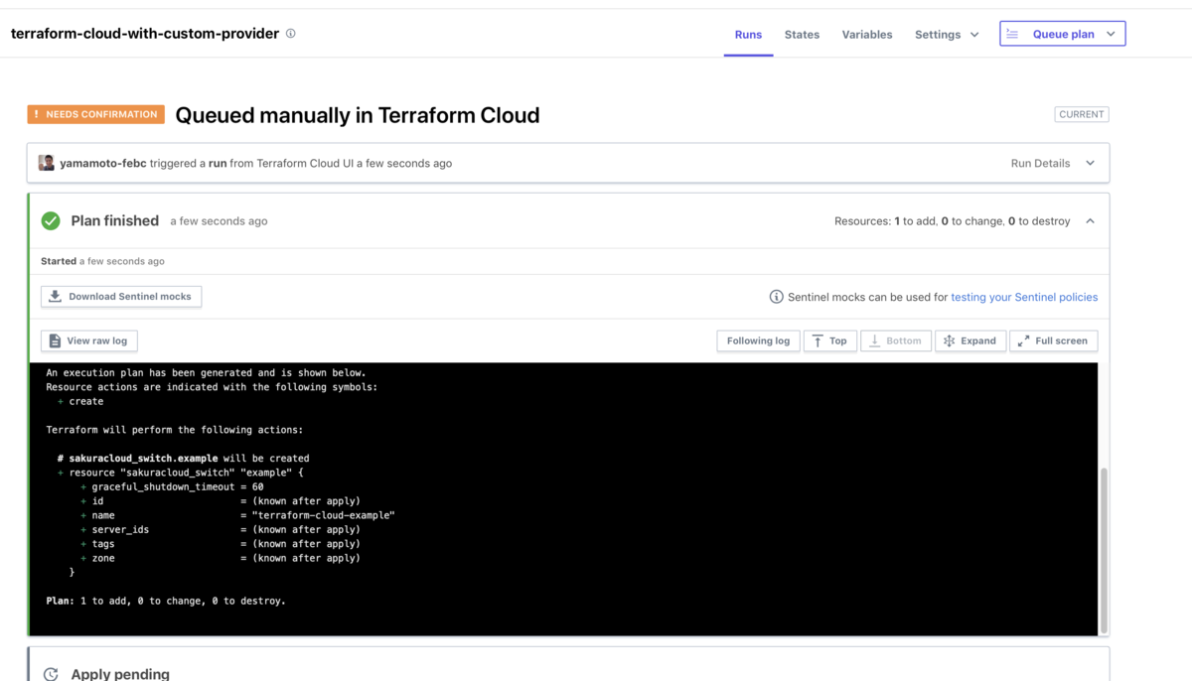Open testing your Sentinel policies link

1024,297
